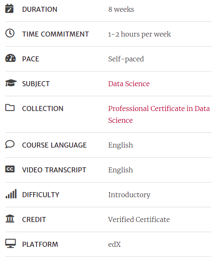Click the bank building Credit icon
The width and height of the screenshot is (218, 259).
tap(10, 219)
